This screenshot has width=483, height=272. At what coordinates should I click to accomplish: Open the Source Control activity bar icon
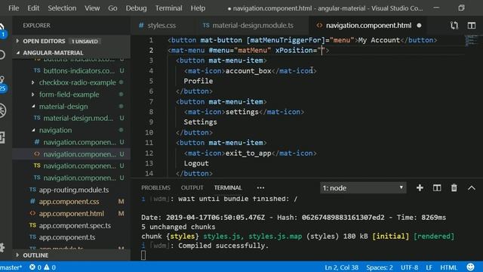[2, 82]
